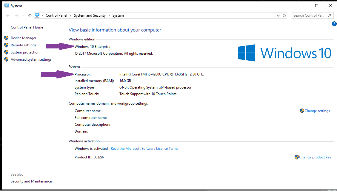Screen dimensions: 337x192
Task: Open address bar history dropdown
Action: tap(278, 16)
